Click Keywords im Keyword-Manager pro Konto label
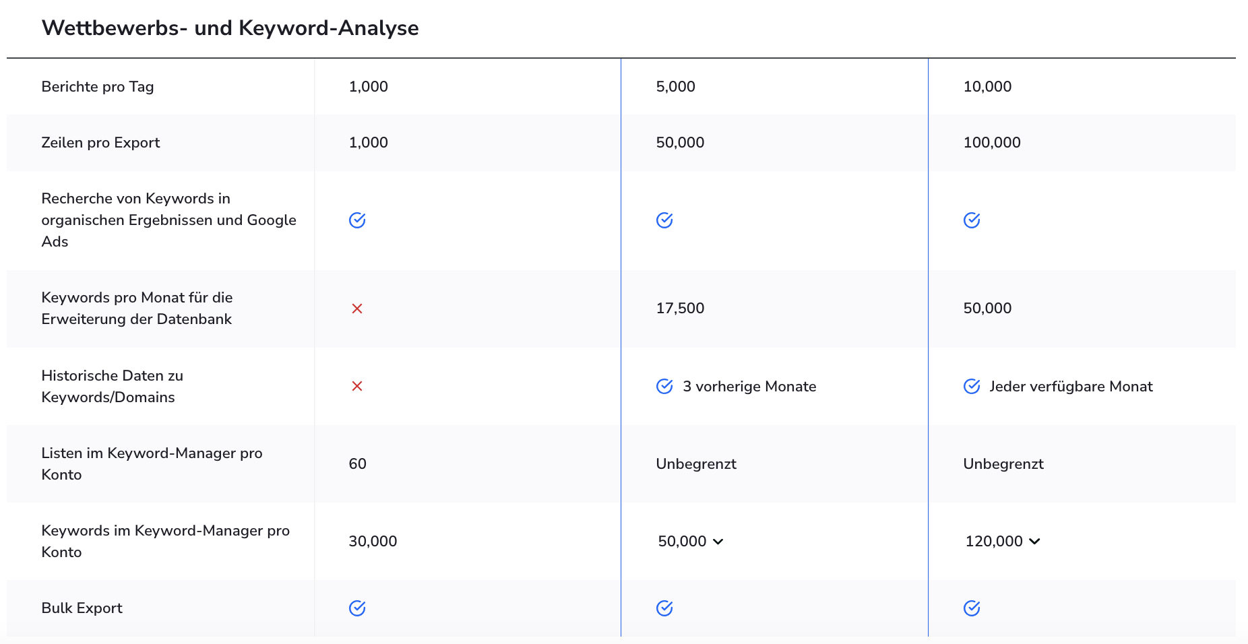The width and height of the screenshot is (1248, 644). click(166, 541)
